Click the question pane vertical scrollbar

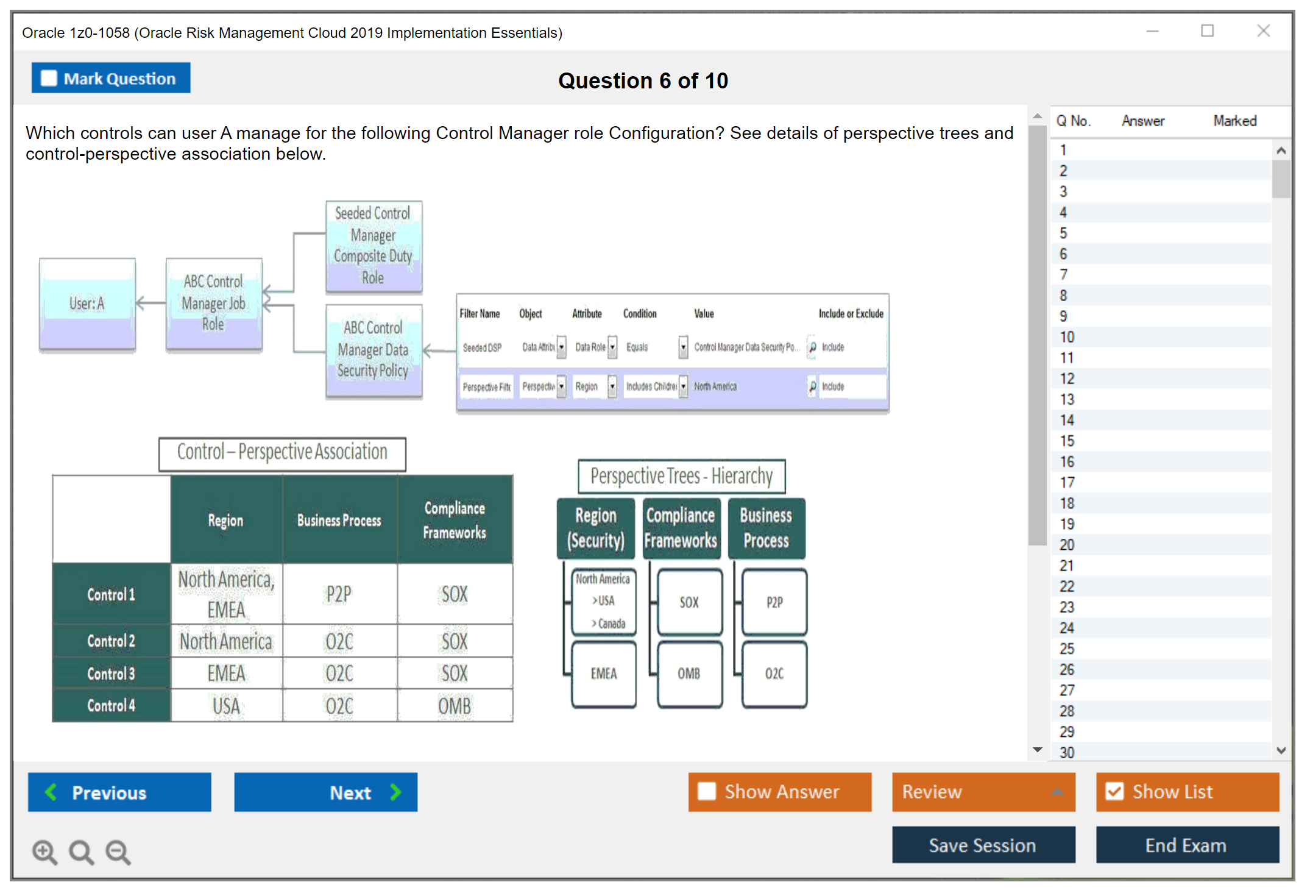pos(1037,335)
